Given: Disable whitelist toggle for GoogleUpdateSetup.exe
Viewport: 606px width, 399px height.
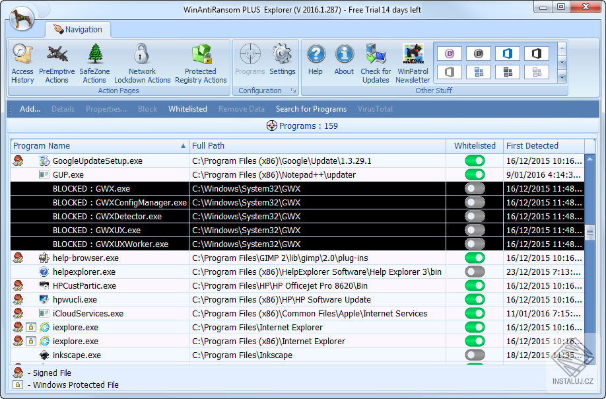Looking at the screenshot, I should (475, 161).
